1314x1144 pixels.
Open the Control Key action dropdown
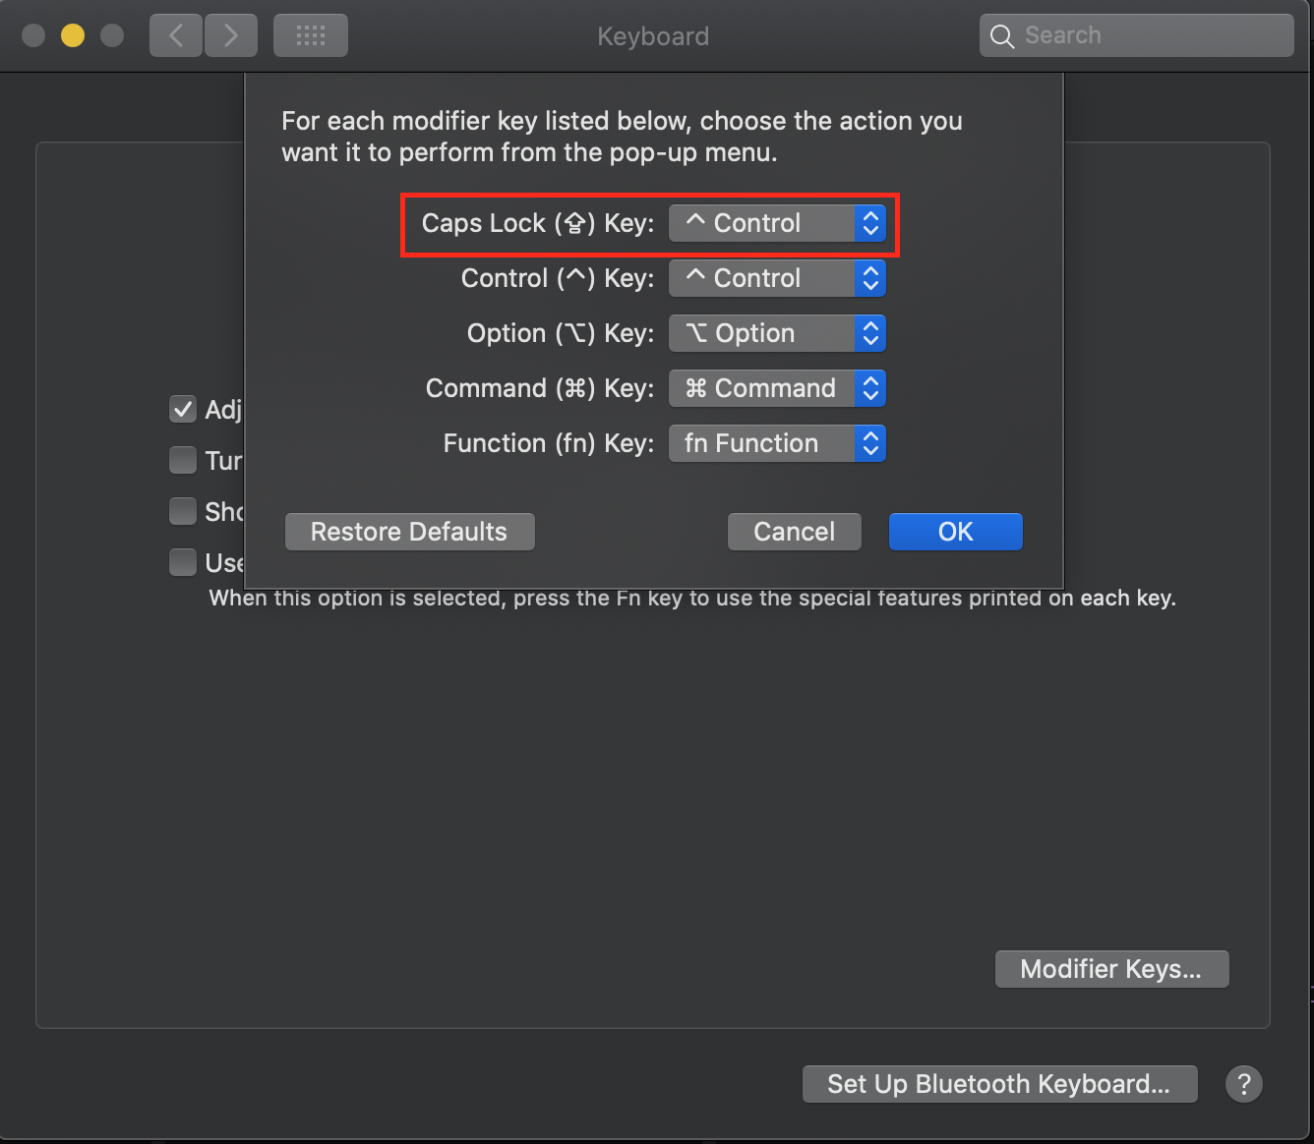pos(777,278)
